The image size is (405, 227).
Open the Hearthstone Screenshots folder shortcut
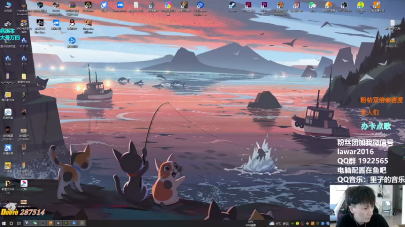[x=24, y=8]
